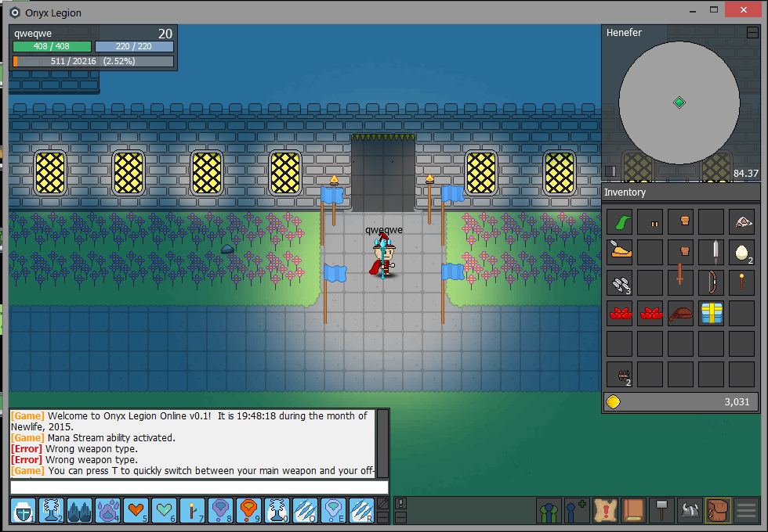Viewport: 768px width, 532px height.
Task: Use the claw slash ability bound to R
Action: pyautogui.click(x=361, y=510)
